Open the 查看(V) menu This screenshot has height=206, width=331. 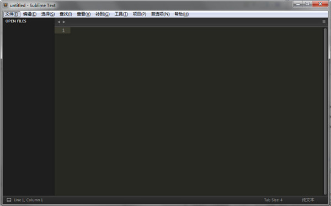[x=84, y=14]
